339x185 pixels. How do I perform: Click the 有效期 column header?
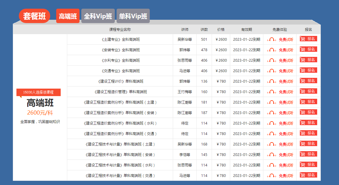[246, 29]
